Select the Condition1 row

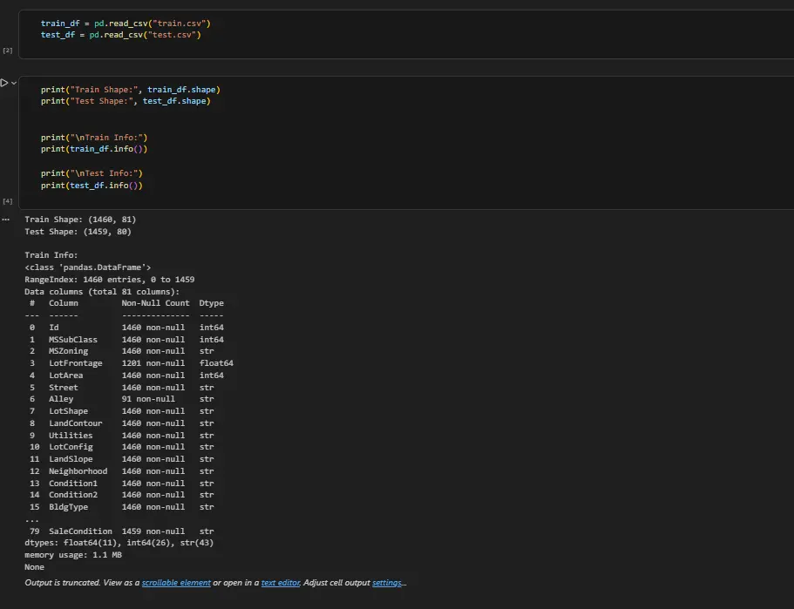coord(121,484)
